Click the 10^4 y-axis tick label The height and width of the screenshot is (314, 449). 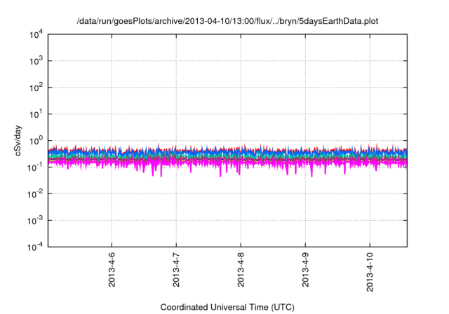click(x=36, y=34)
